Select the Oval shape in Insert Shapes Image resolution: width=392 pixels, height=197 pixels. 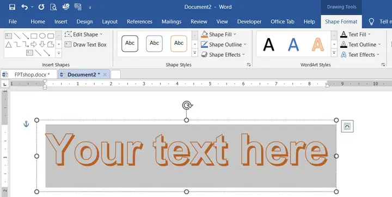pos(42,36)
